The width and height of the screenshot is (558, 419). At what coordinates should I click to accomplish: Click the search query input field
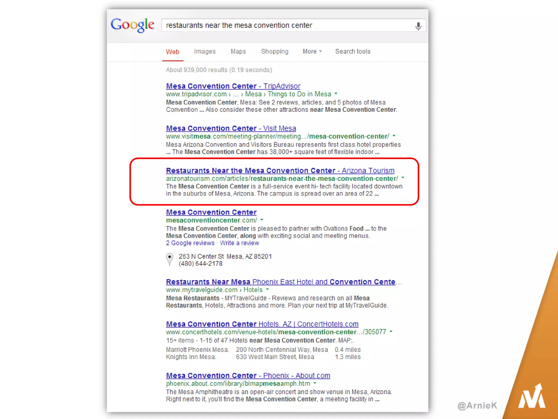click(286, 25)
